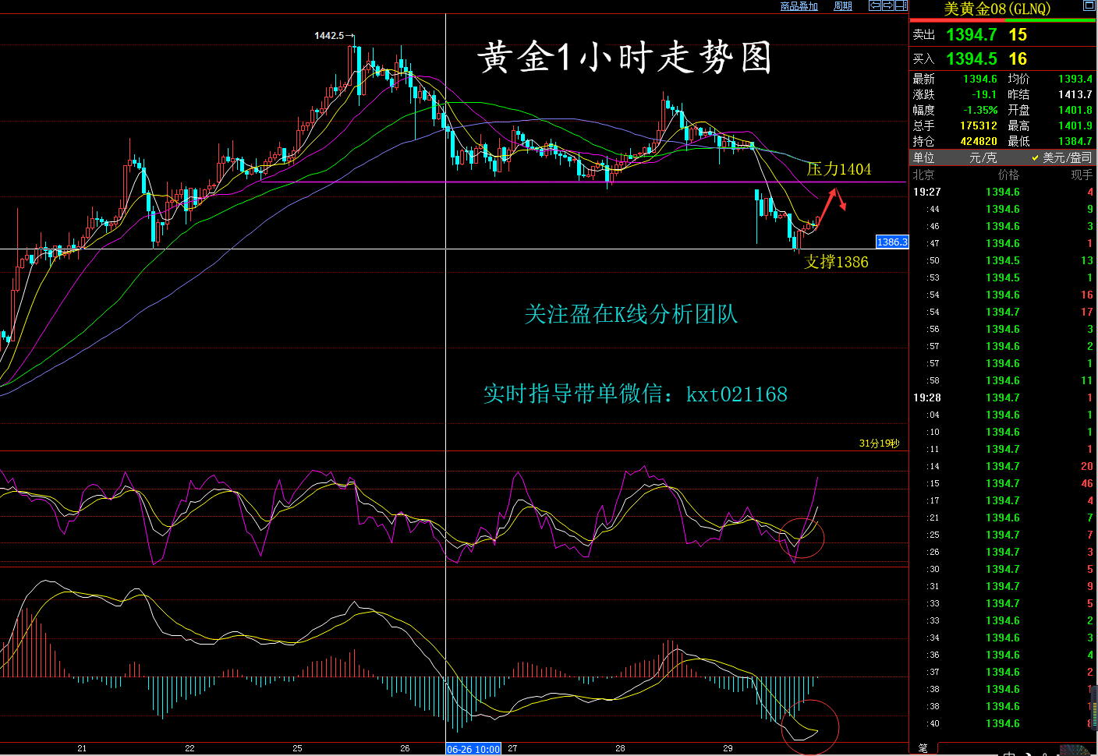Select the 元/克 unit option

point(983,157)
